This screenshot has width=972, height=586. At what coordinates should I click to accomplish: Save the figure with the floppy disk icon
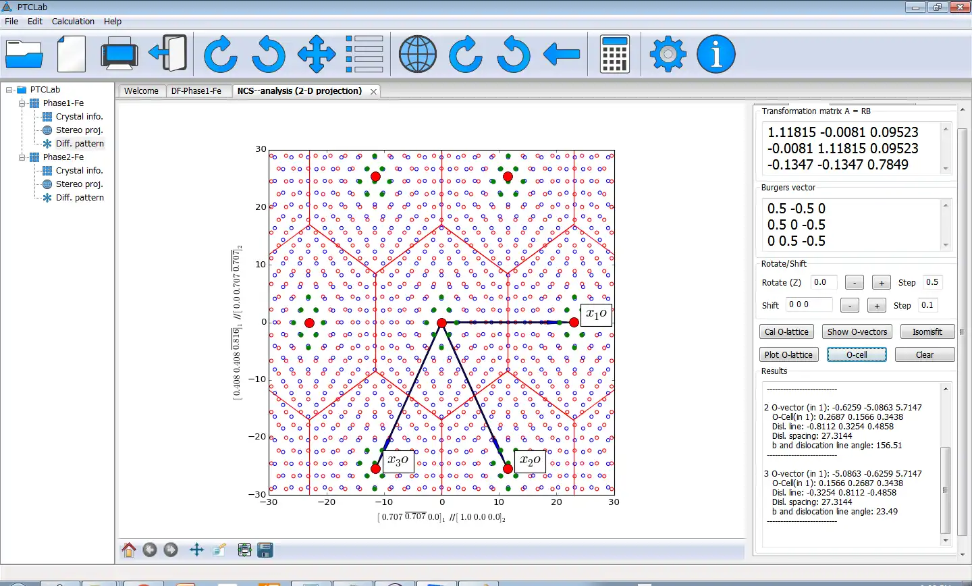265,550
